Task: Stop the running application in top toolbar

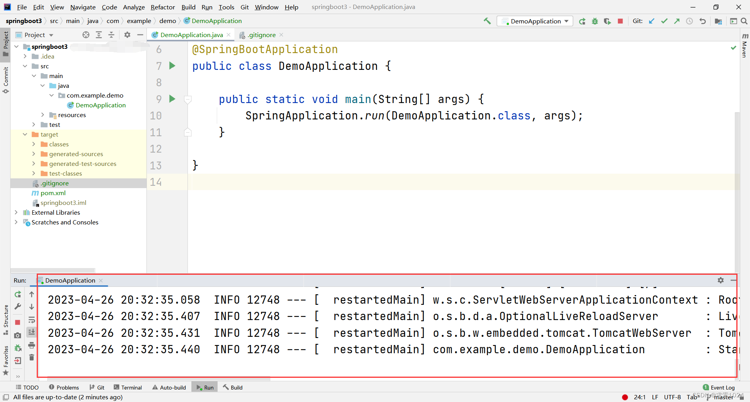Action: 620,21
